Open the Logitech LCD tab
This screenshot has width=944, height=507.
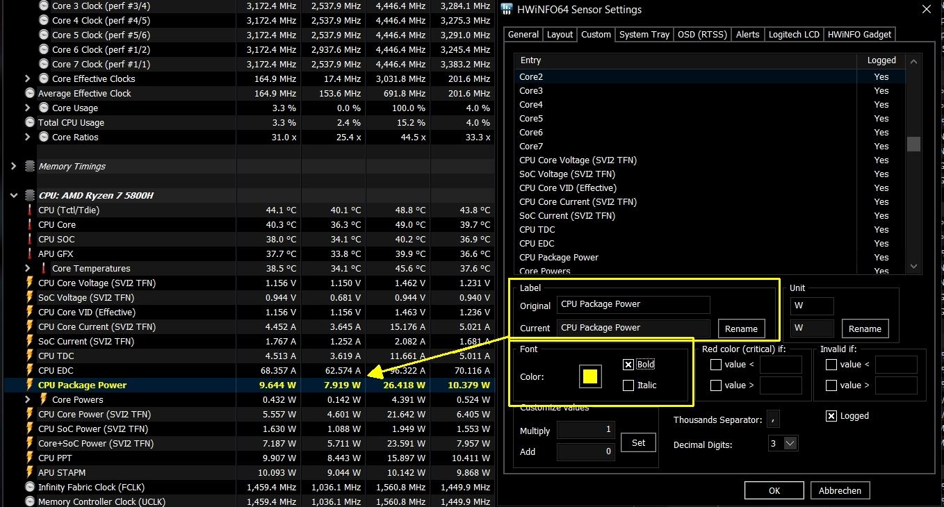pos(794,35)
